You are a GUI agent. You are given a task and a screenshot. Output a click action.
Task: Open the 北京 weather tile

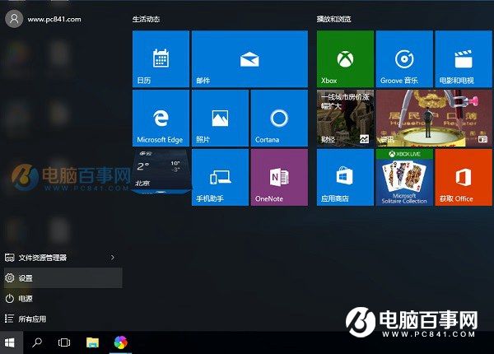[x=161, y=171]
